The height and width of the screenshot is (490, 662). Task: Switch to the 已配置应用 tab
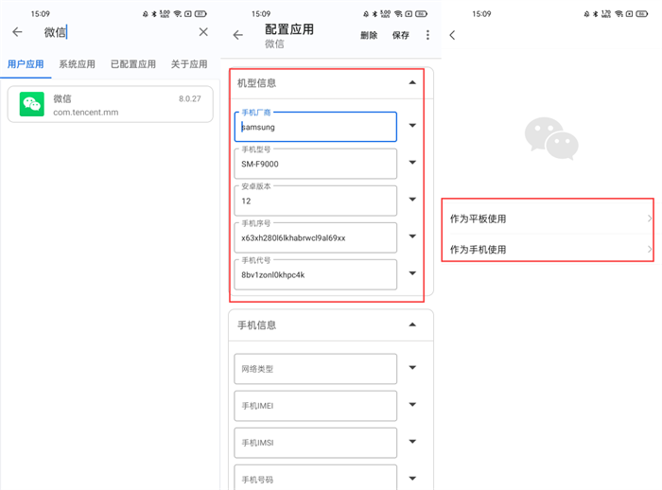133,64
